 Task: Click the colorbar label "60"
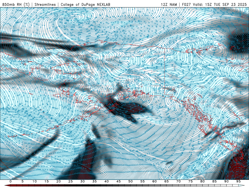coord(154,181)
